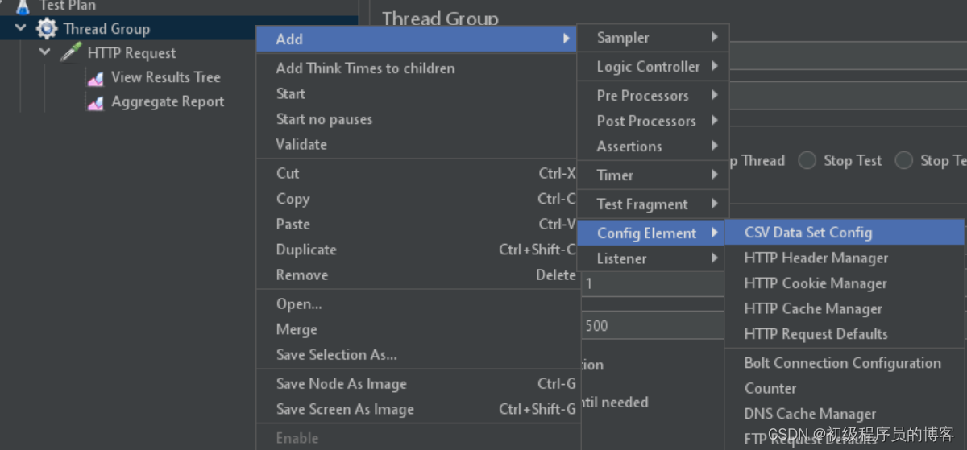Open the Listener submenu

point(654,258)
